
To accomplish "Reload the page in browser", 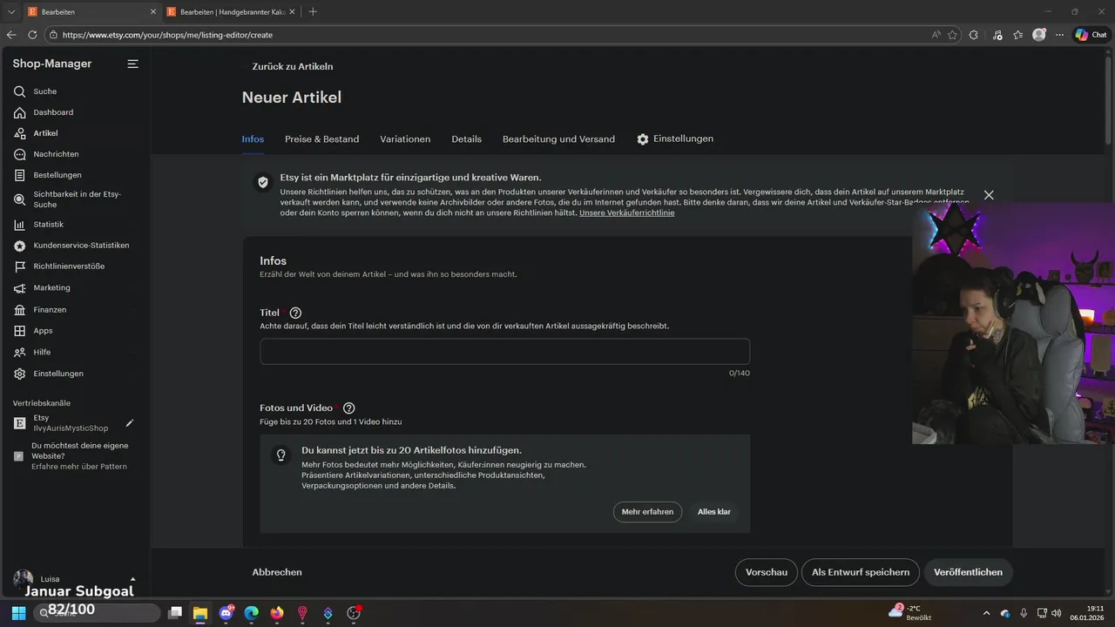I will pyautogui.click(x=32, y=35).
